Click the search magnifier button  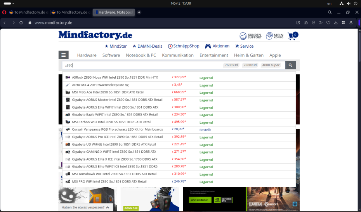[x=290, y=65]
